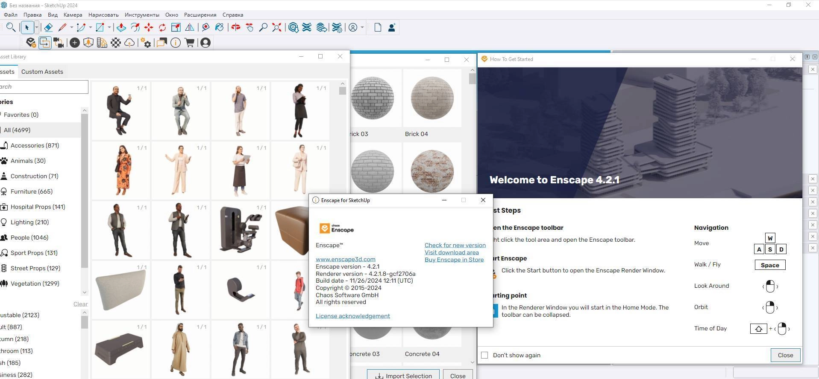Click Close in How To Get Started
The image size is (819, 379).
tap(785, 355)
